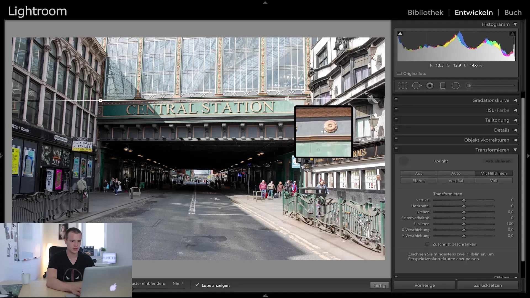Screen dimensions: 530x298
Task: Click the Seitenverhältnis slider handle
Action: coord(464,218)
